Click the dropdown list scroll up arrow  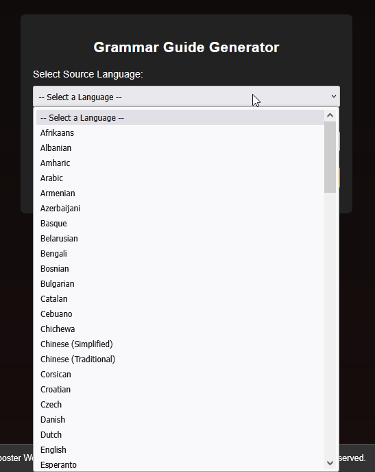click(x=330, y=115)
